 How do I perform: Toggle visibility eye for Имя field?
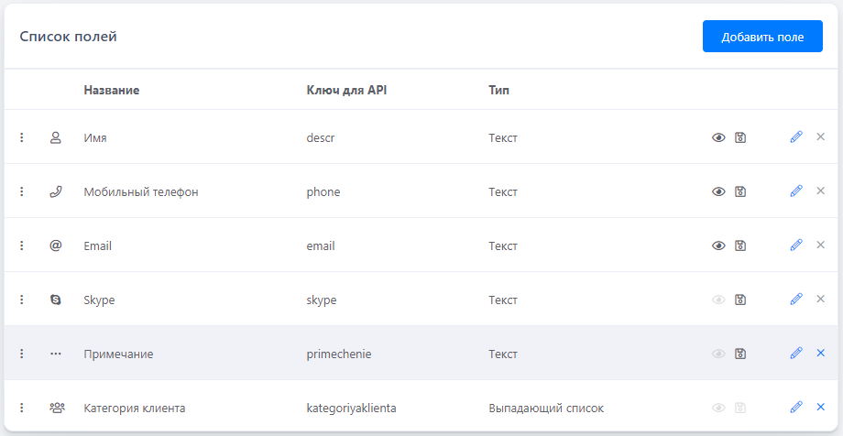[x=719, y=137]
